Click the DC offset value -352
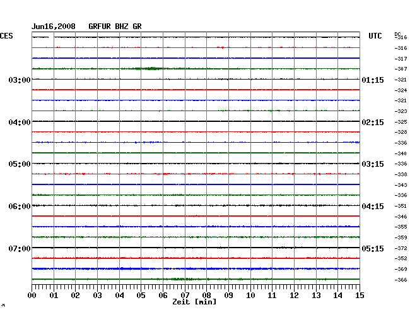Screen dimensions: 410x312 401,258
